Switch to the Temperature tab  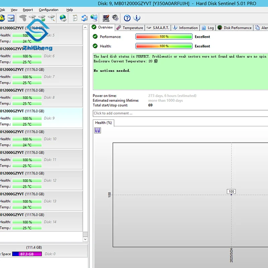(x=130, y=28)
